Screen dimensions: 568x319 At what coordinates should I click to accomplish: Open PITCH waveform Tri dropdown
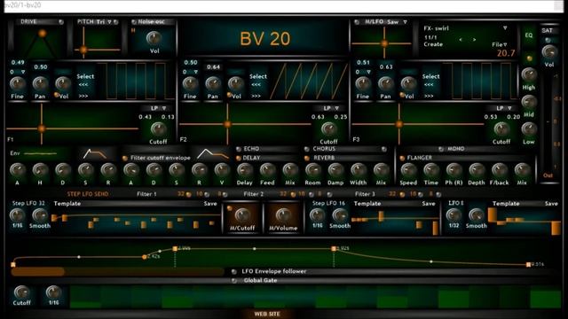tap(109, 22)
